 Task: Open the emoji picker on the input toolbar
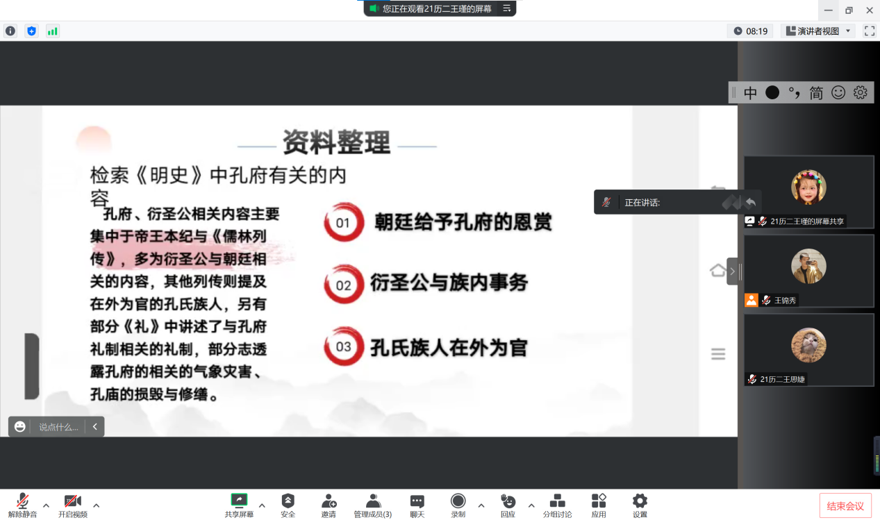click(838, 92)
